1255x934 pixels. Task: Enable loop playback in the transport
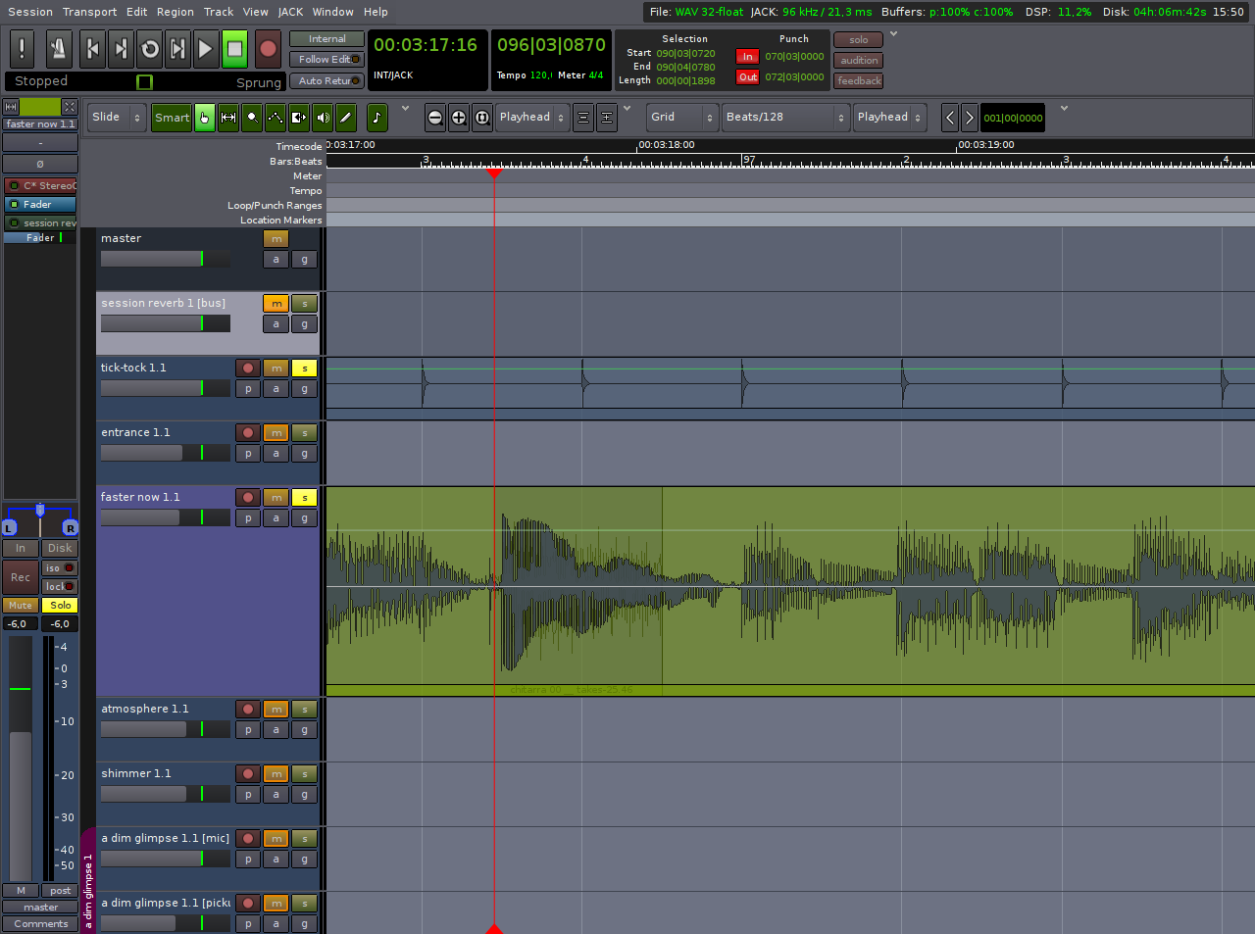click(x=150, y=48)
